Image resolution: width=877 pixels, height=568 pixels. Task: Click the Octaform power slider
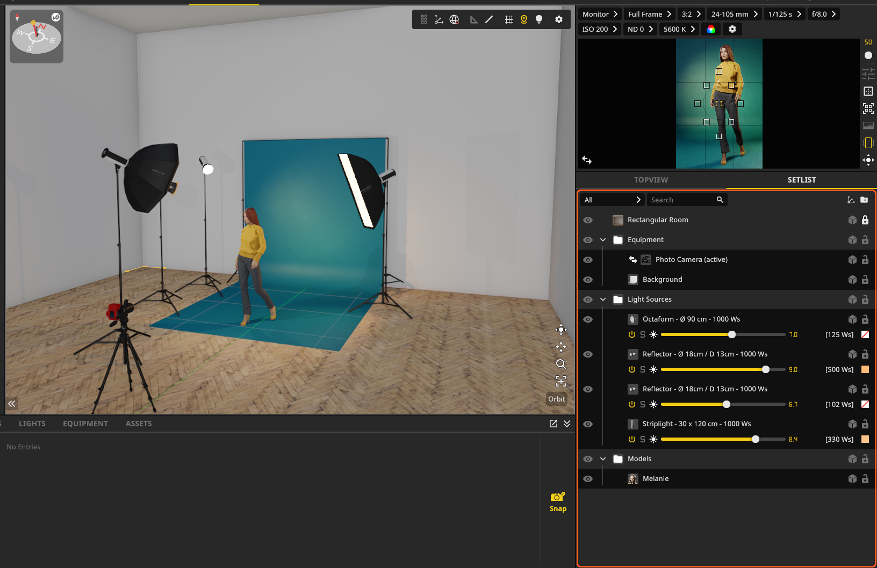(723, 334)
